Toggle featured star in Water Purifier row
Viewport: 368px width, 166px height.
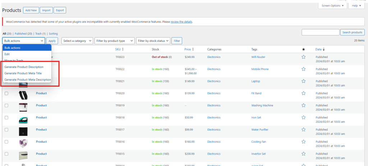pos(303,130)
